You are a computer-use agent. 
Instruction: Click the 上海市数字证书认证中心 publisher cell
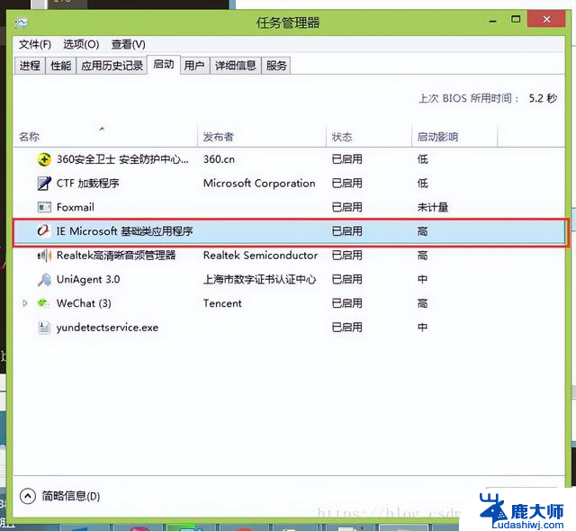pyautogui.click(x=259, y=279)
